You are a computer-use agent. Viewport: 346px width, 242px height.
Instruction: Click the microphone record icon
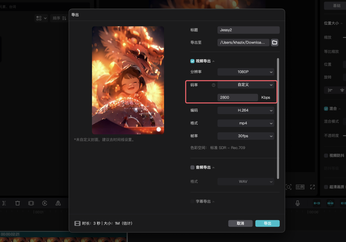point(297,203)
